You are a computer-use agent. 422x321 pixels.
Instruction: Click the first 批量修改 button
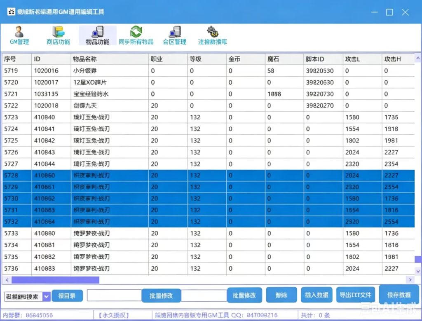[161, 296]
